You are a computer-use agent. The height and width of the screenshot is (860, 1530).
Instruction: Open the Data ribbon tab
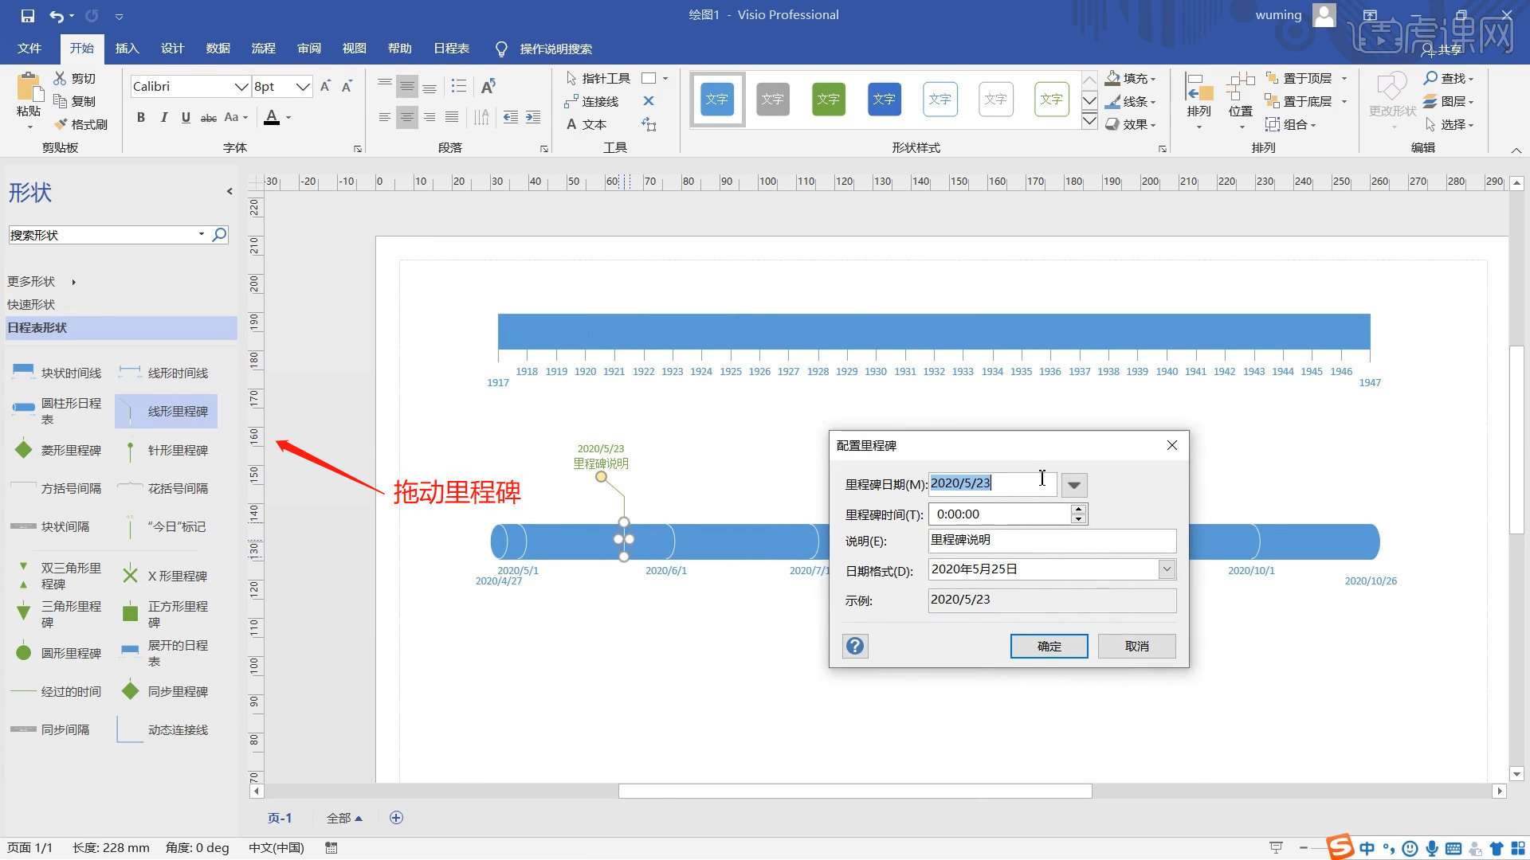(x=218, y=49)
